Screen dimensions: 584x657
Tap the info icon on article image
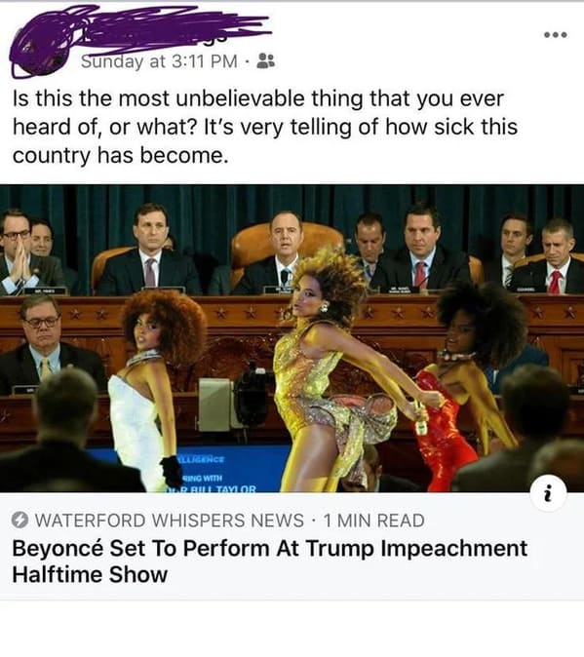tap(548, 493)
